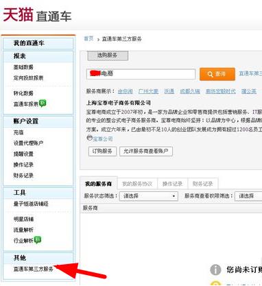Open 转化数据 in the sidebar
The height and width of the screenshot is (286, 262).
point(23,93)
